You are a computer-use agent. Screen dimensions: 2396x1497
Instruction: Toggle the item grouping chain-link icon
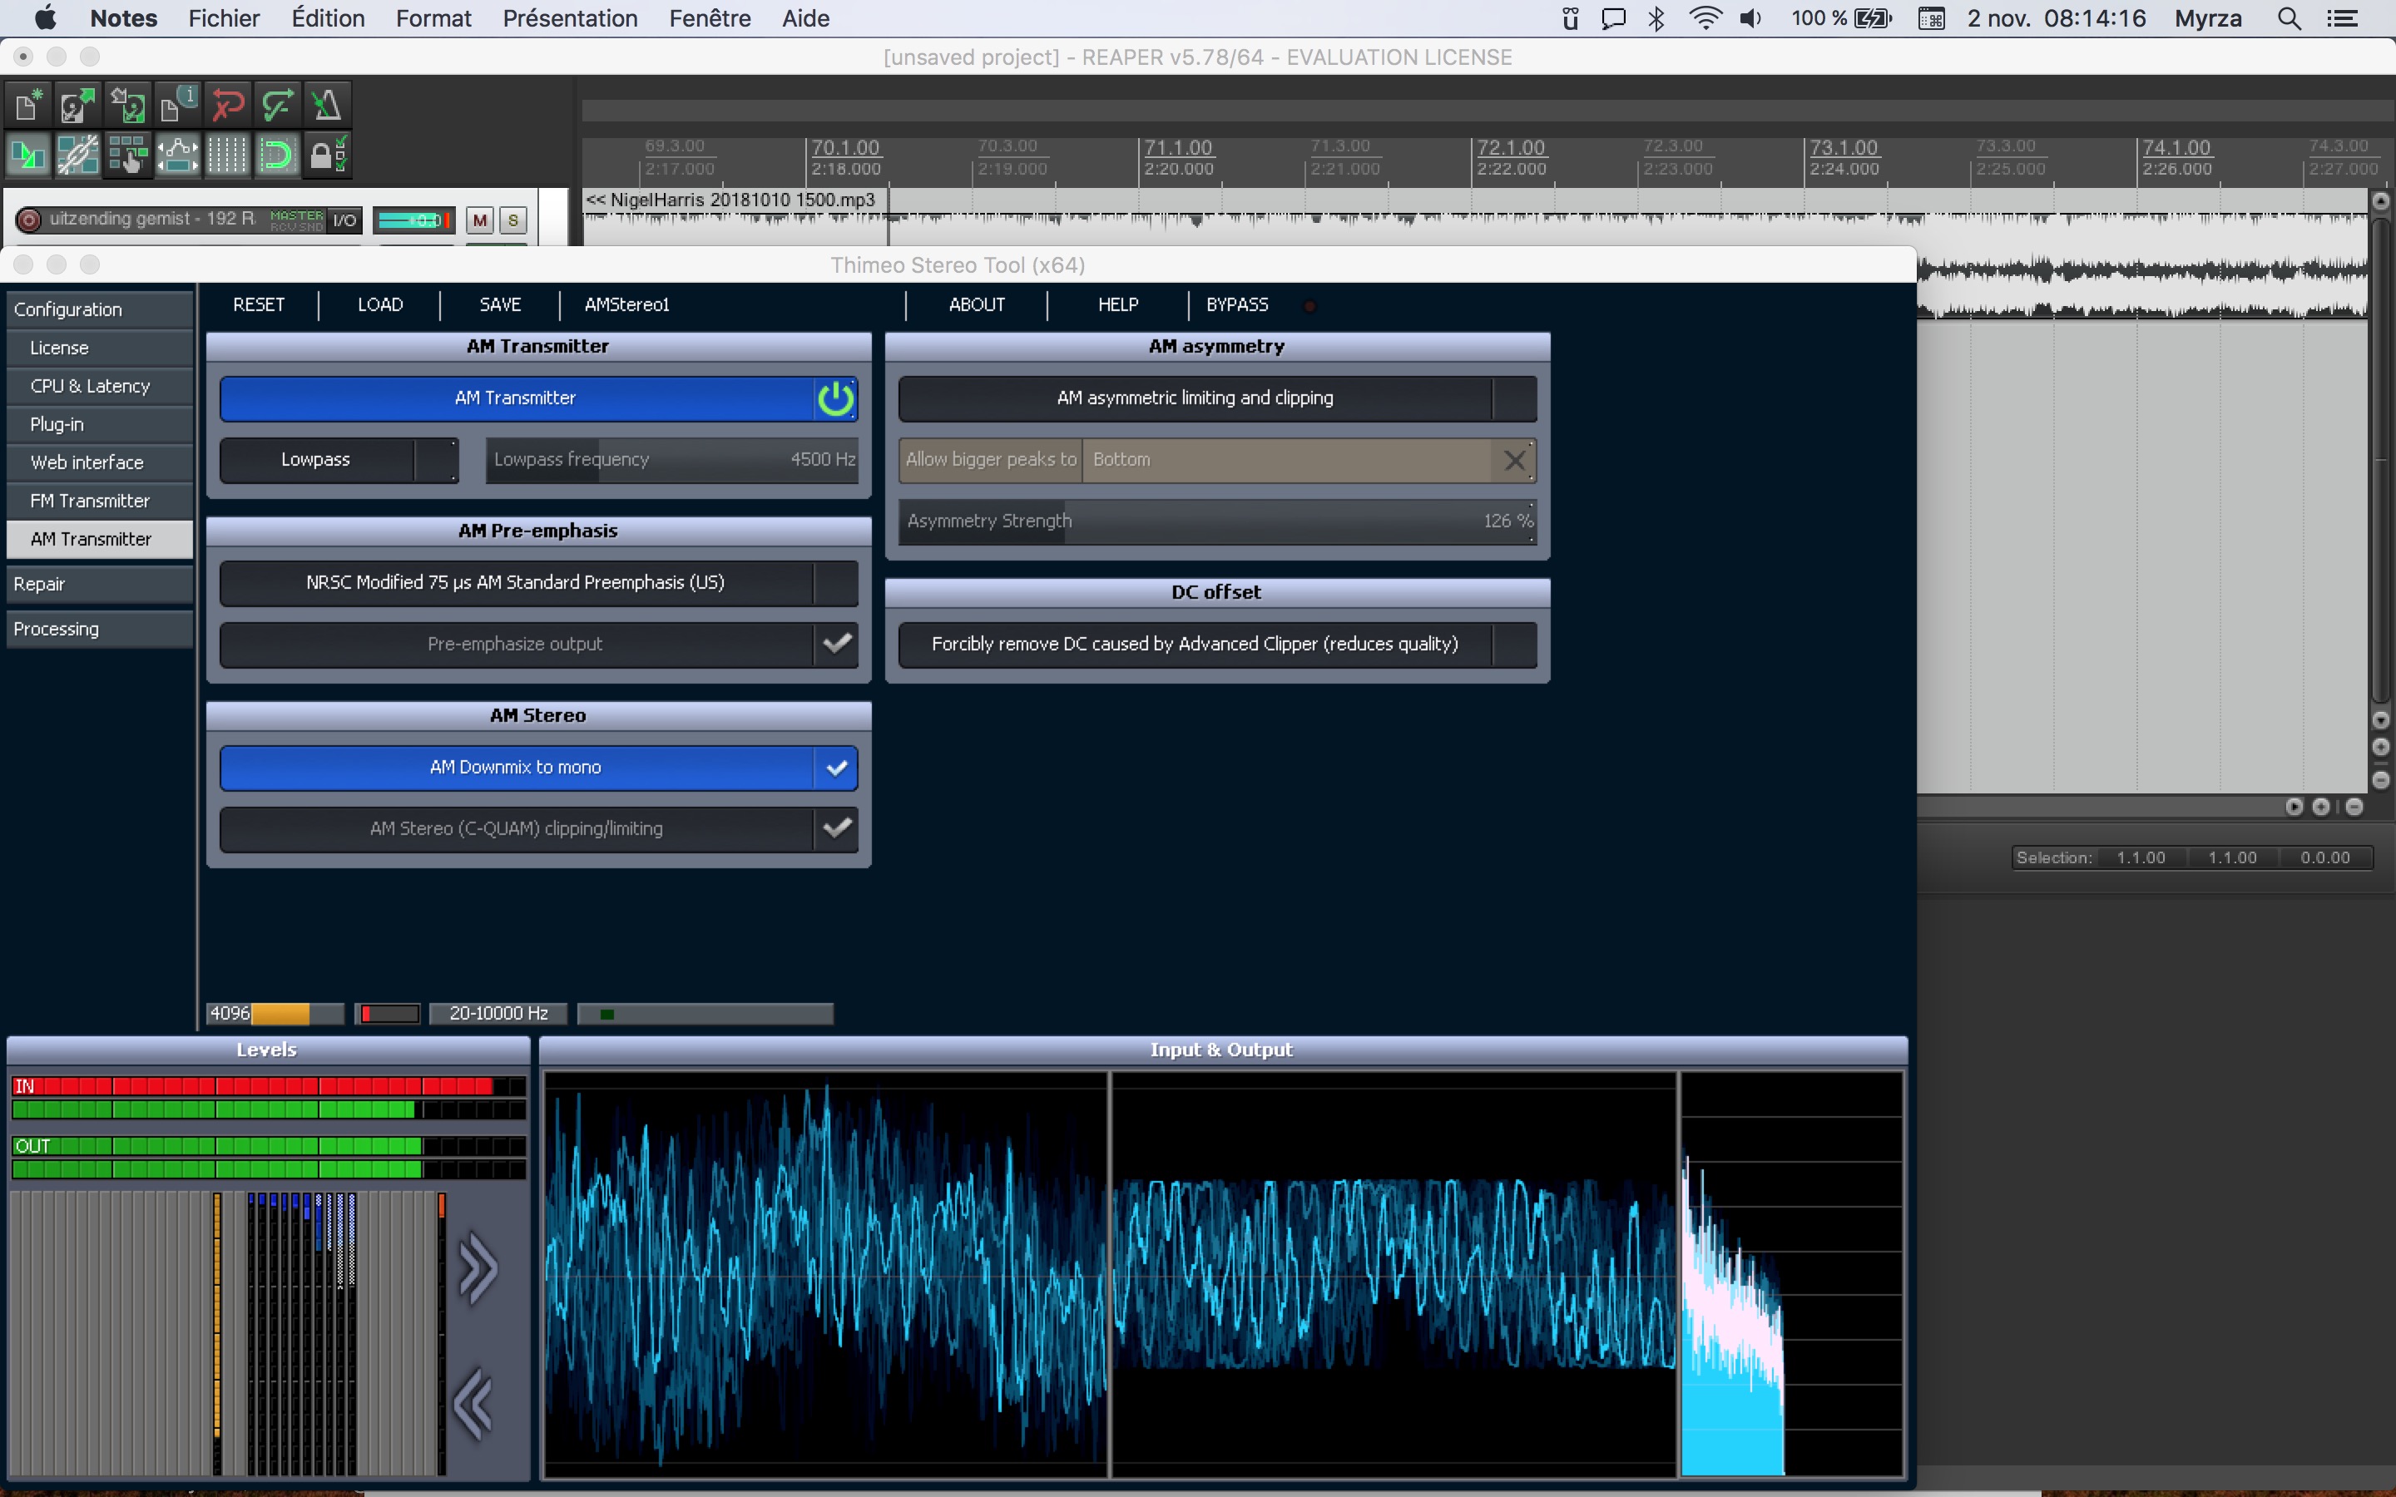click(x=78, y=155)
